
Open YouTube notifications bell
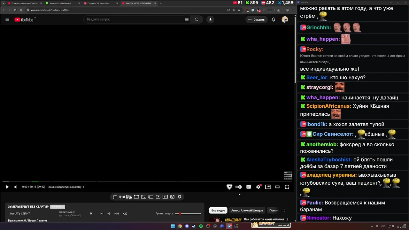pos(273,19)
